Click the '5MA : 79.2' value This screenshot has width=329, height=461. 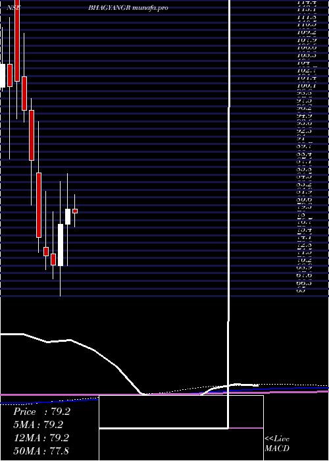point(38,425)
